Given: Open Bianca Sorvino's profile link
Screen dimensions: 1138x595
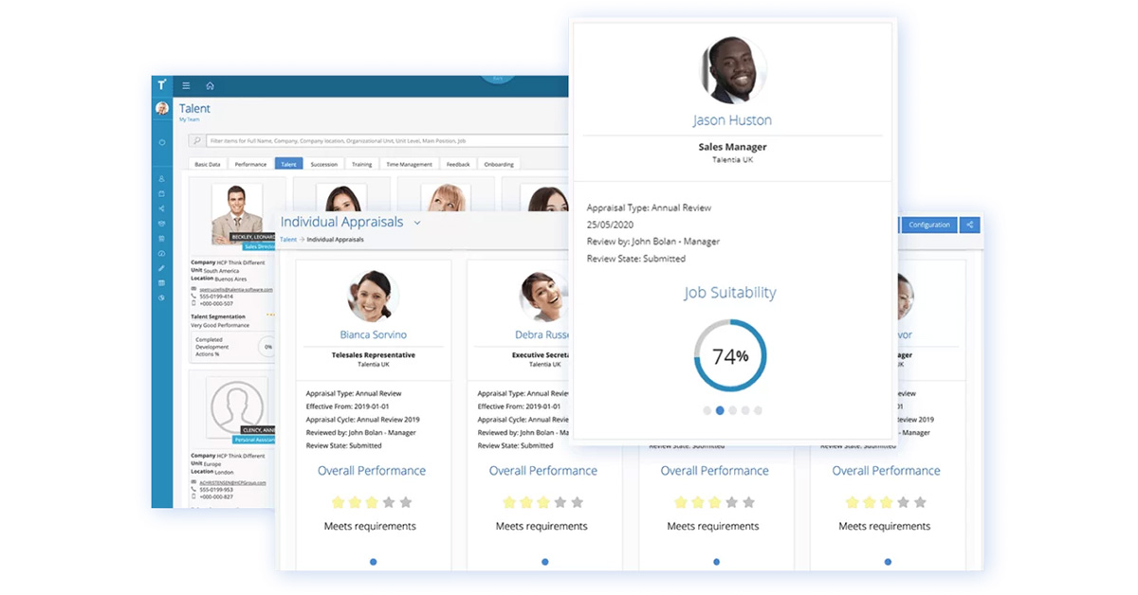Looking at the screenshot, I should click(373, 334).
